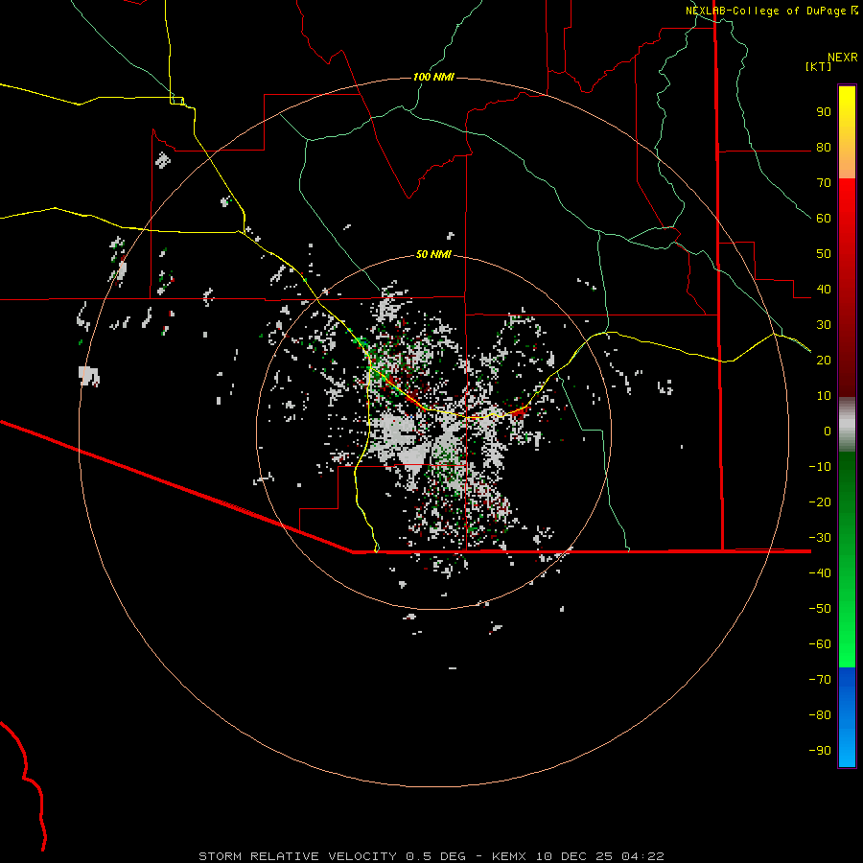The image size is (863, 863).
Task: Click the -70 value on the velocity scale
Action: [x=820, y=680]
